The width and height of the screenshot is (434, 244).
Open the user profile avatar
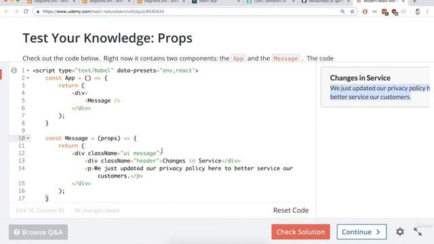pyautogui.click(x=418, y=12)
